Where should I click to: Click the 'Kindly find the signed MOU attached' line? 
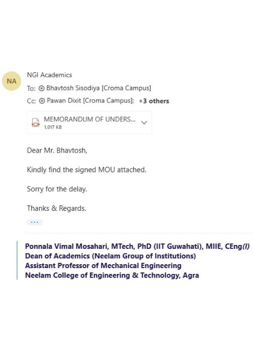point(87,170)
